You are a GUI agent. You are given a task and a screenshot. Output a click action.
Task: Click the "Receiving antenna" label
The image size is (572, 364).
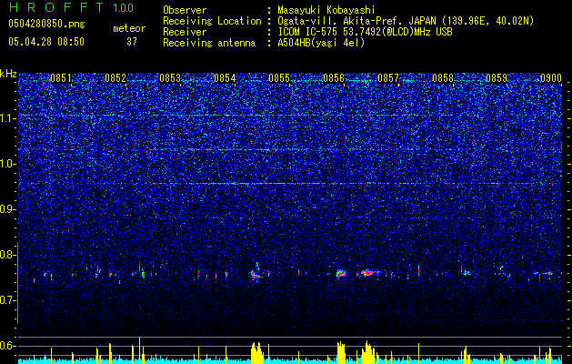209,43
